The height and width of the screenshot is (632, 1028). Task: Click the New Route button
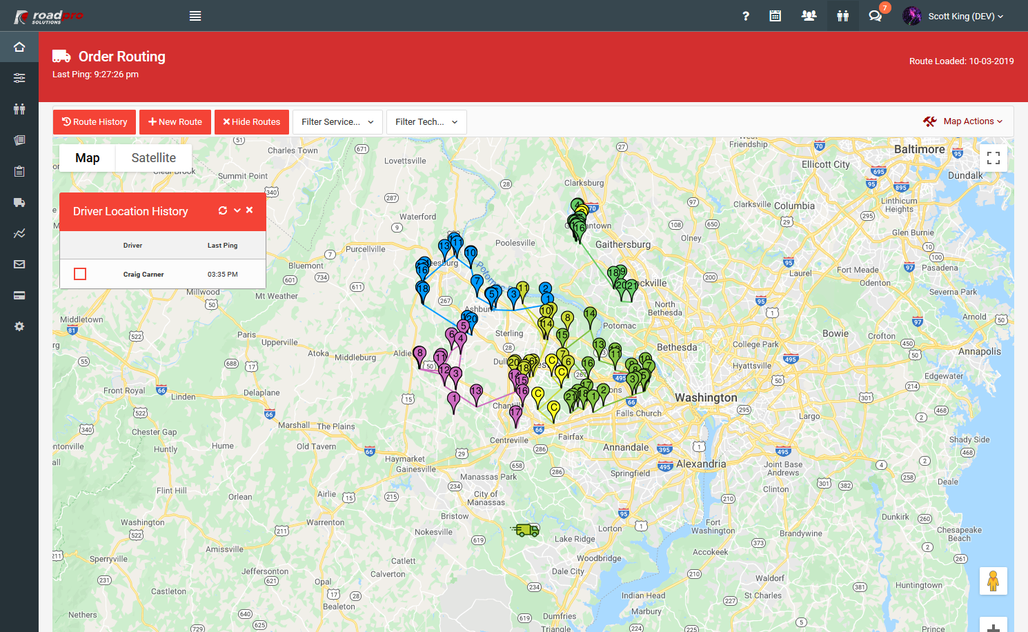point(175,122)
